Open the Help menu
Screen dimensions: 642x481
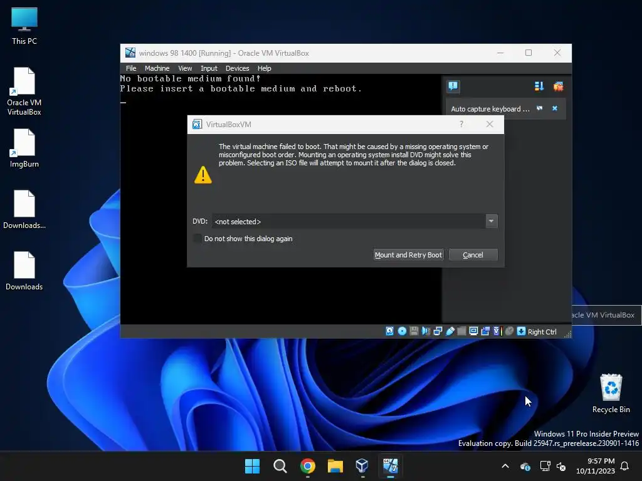tap(264, 68)
